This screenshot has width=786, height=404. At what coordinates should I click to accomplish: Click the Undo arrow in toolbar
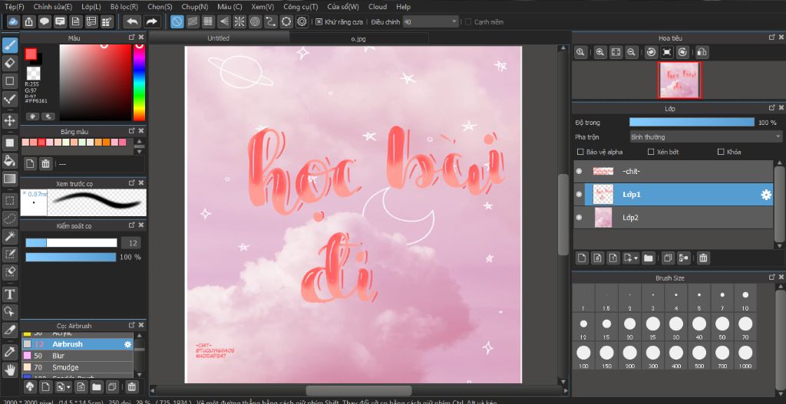tap(133, 21)
